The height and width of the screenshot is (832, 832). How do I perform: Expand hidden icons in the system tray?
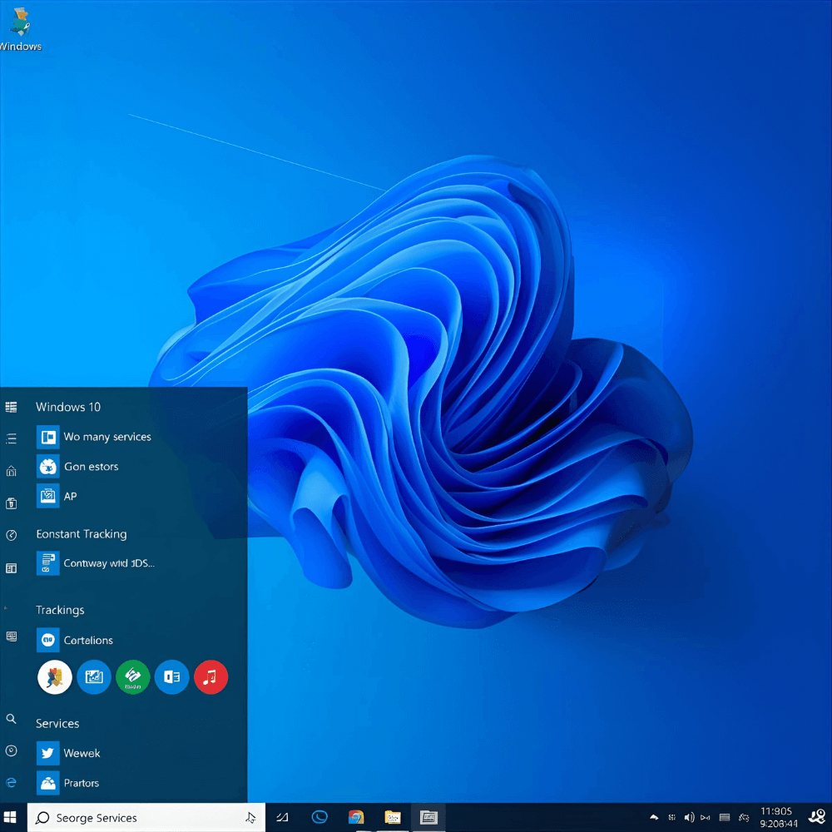tap(654, 817)
